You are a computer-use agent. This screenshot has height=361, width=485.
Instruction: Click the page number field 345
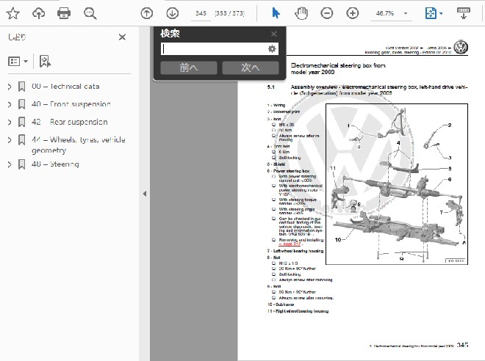(201, 13)
